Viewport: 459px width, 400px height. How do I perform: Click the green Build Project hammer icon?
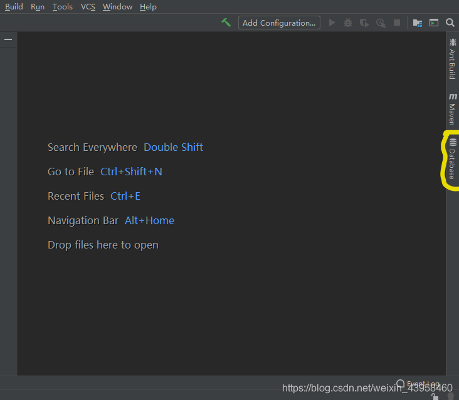click(226, 23)
